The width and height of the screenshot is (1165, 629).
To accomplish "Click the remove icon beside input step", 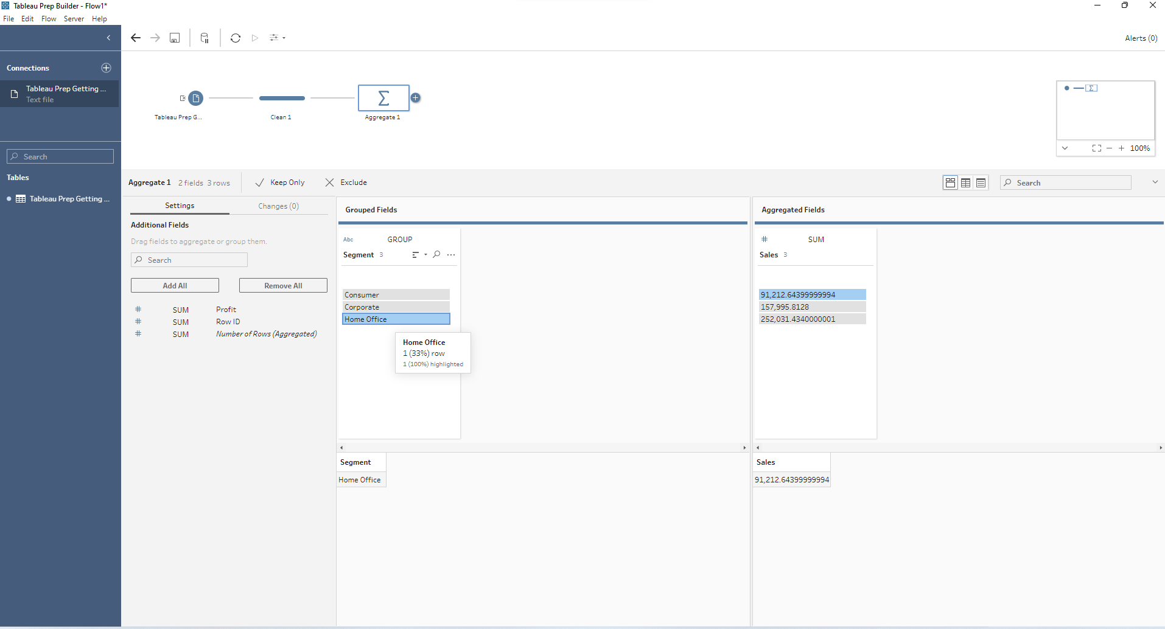I will tap(183, 98).
